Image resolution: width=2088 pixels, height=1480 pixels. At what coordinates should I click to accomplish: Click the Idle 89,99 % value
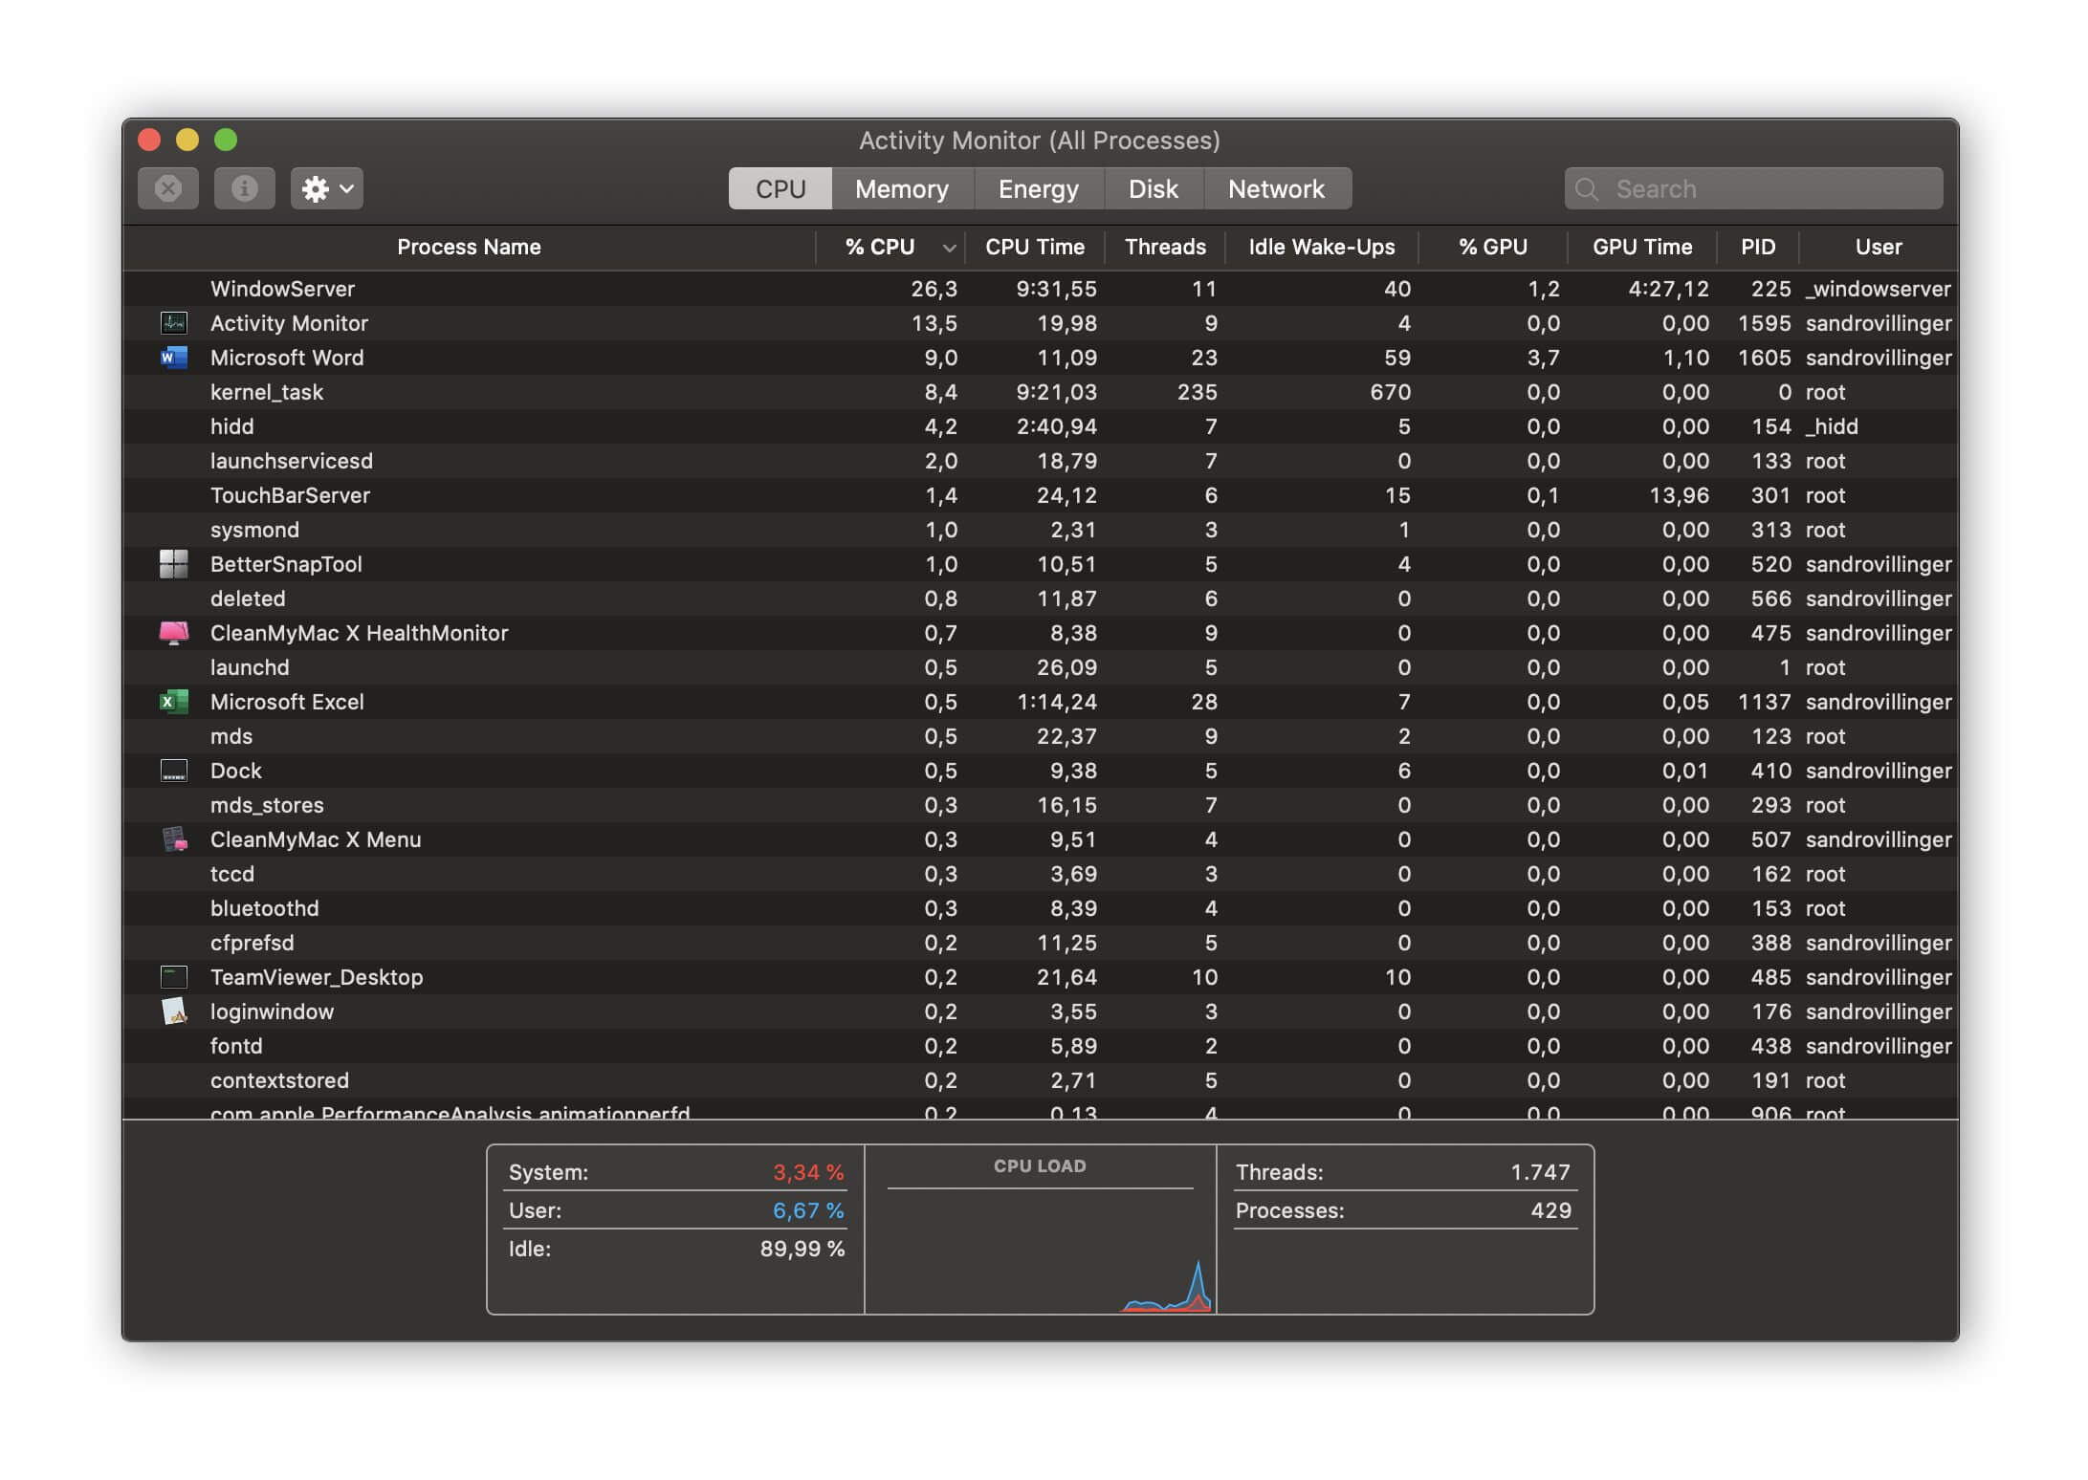[802, 1249]
